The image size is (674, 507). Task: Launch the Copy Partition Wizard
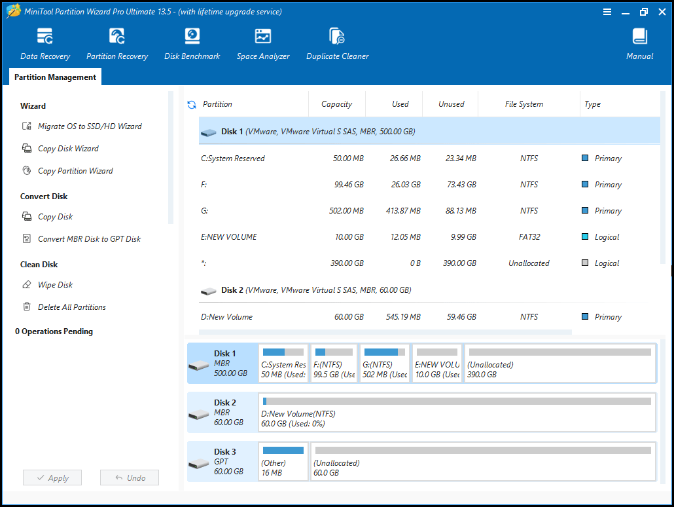(77, 170)
